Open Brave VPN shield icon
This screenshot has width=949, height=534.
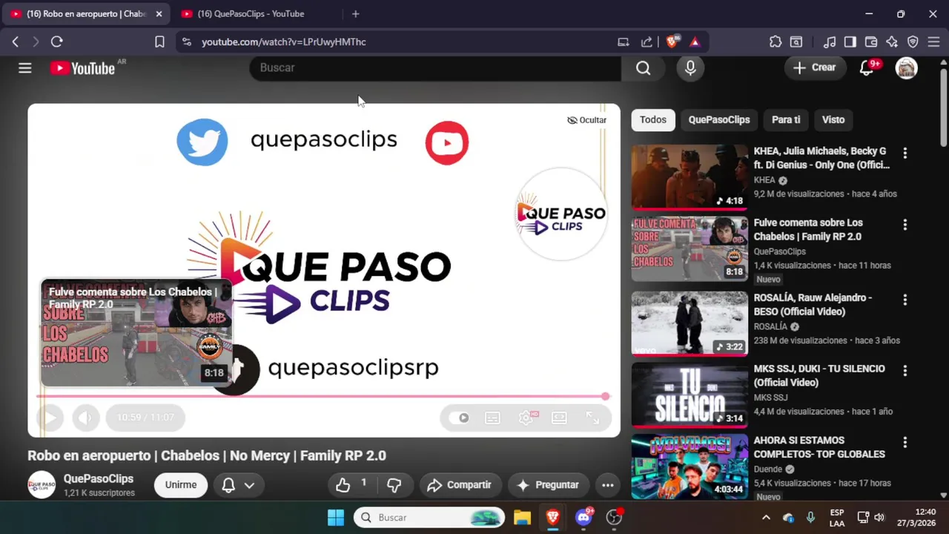click(x=913, y=42)
